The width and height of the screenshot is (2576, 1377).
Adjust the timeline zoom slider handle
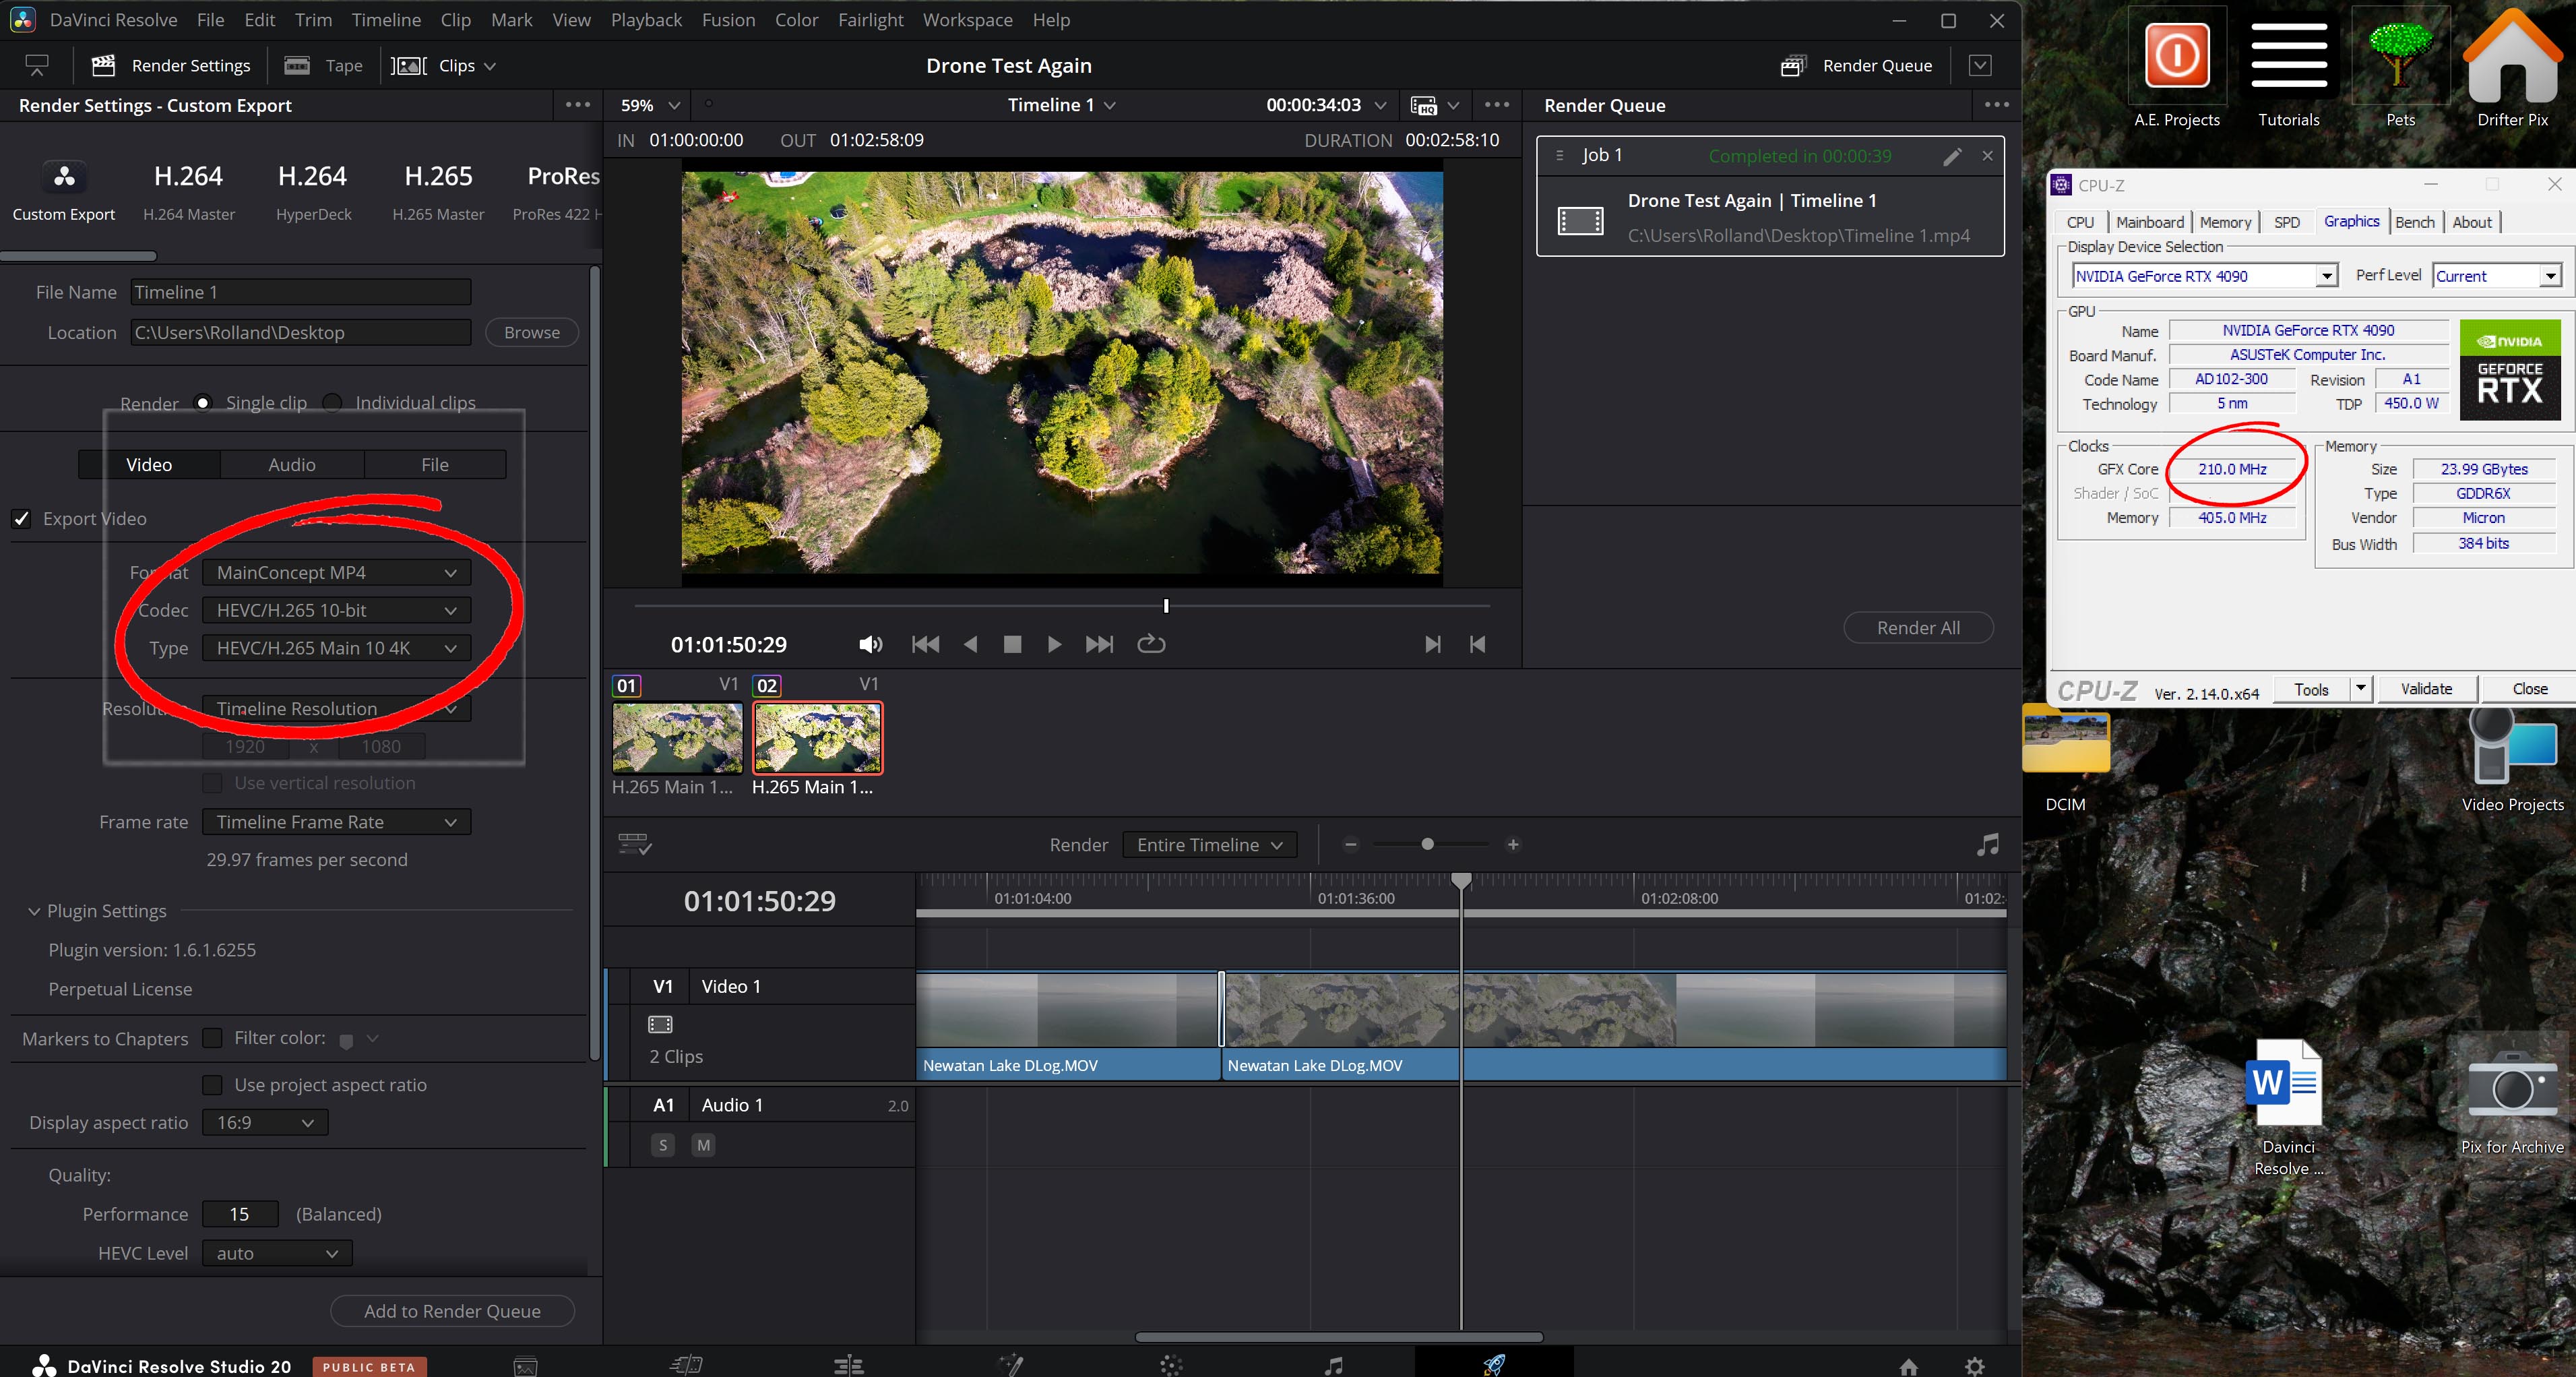[x=1427, y=845]
